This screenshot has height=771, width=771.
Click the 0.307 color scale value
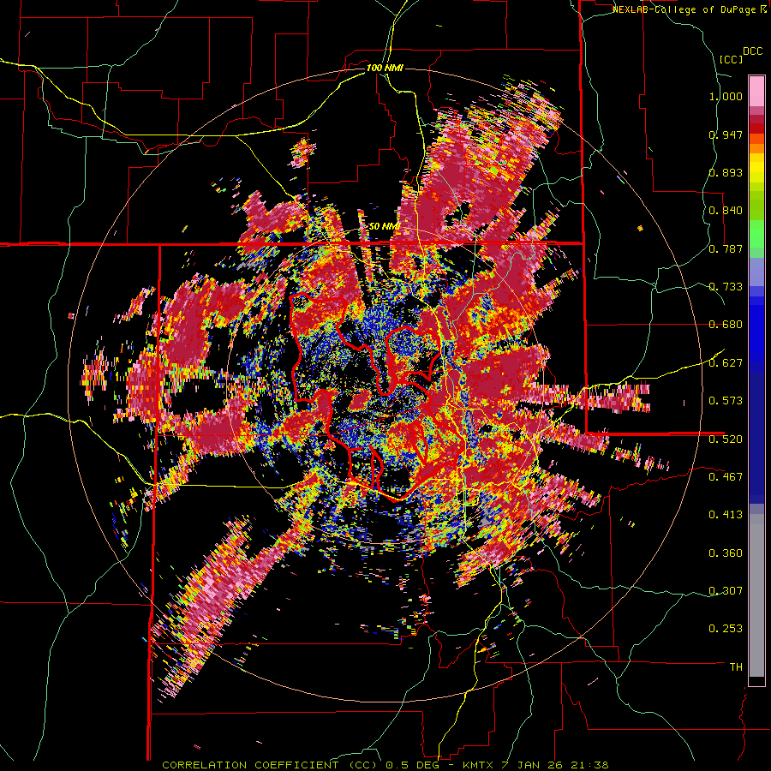click(x=726, y=590)
